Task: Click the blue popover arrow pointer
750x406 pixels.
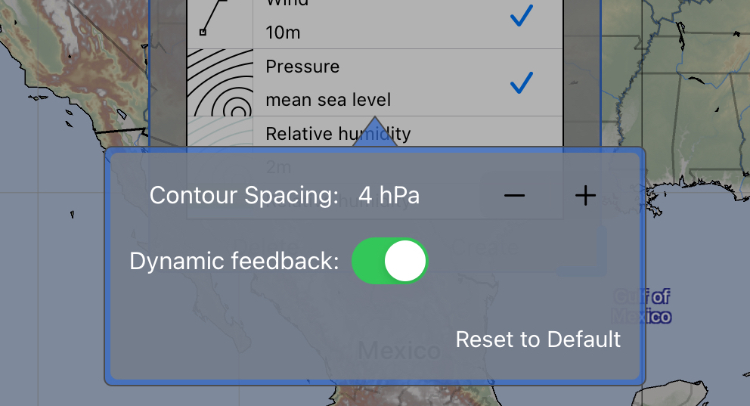Action: pyautogui.click(x=375, y=132)
